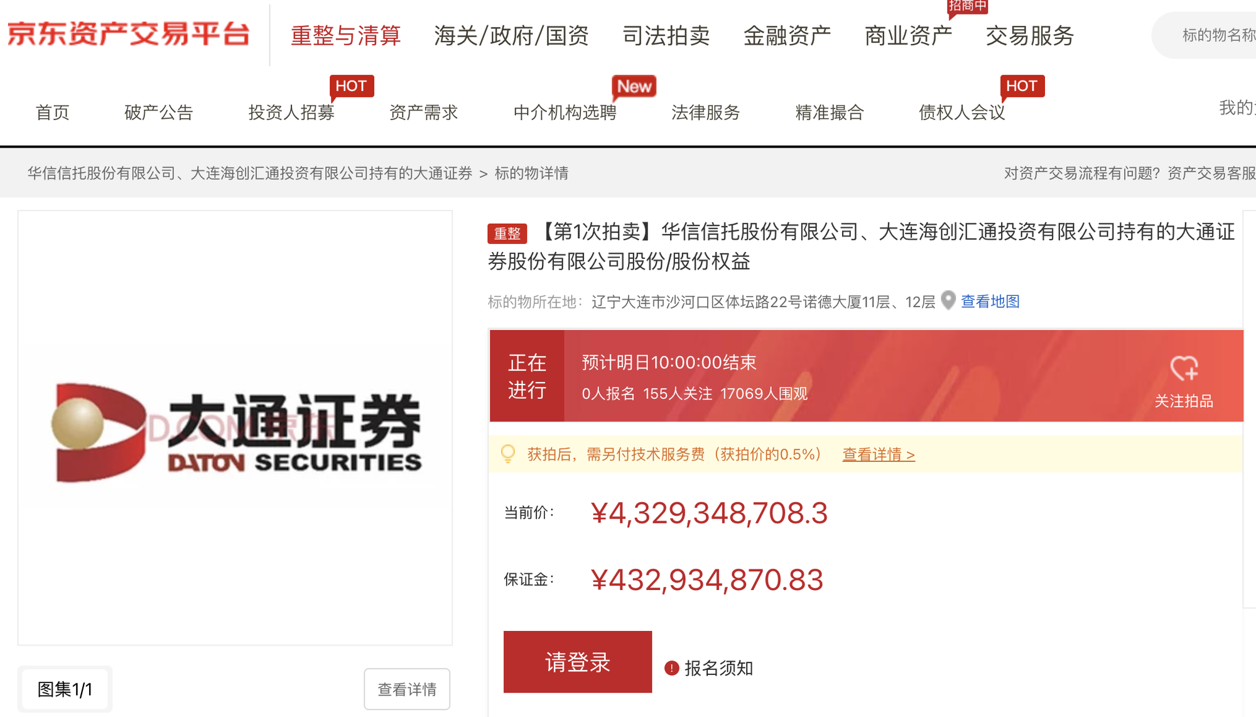Viewport: 1256px width, 717px height.
Task: Choose 中介机构选聘 in the sub-navigation
Action: point(565,112)
